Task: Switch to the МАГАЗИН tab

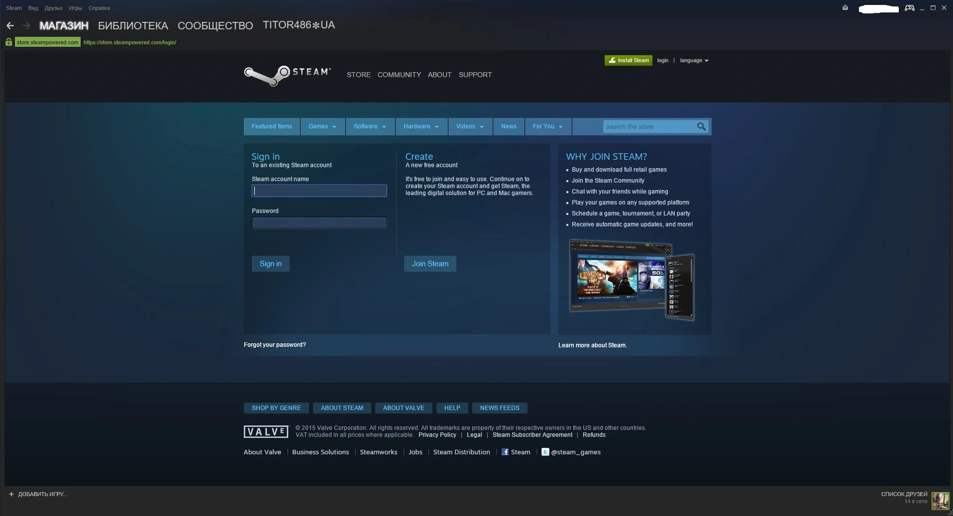Action: [x=64, y=25]
